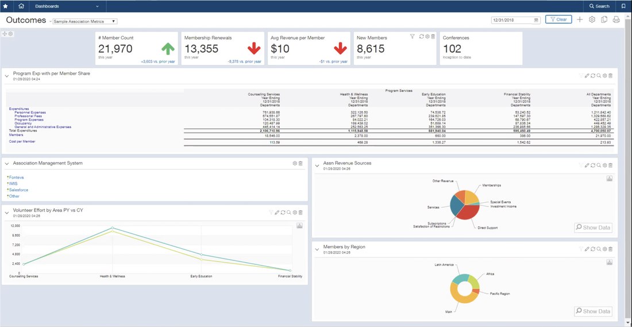632x327 pixels.
Task: Open the calendar picker icon
Action: click(537, 20)
